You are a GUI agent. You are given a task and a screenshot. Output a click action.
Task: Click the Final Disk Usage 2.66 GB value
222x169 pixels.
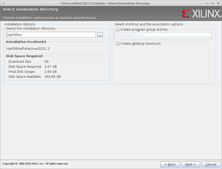(x=50, y=72)
